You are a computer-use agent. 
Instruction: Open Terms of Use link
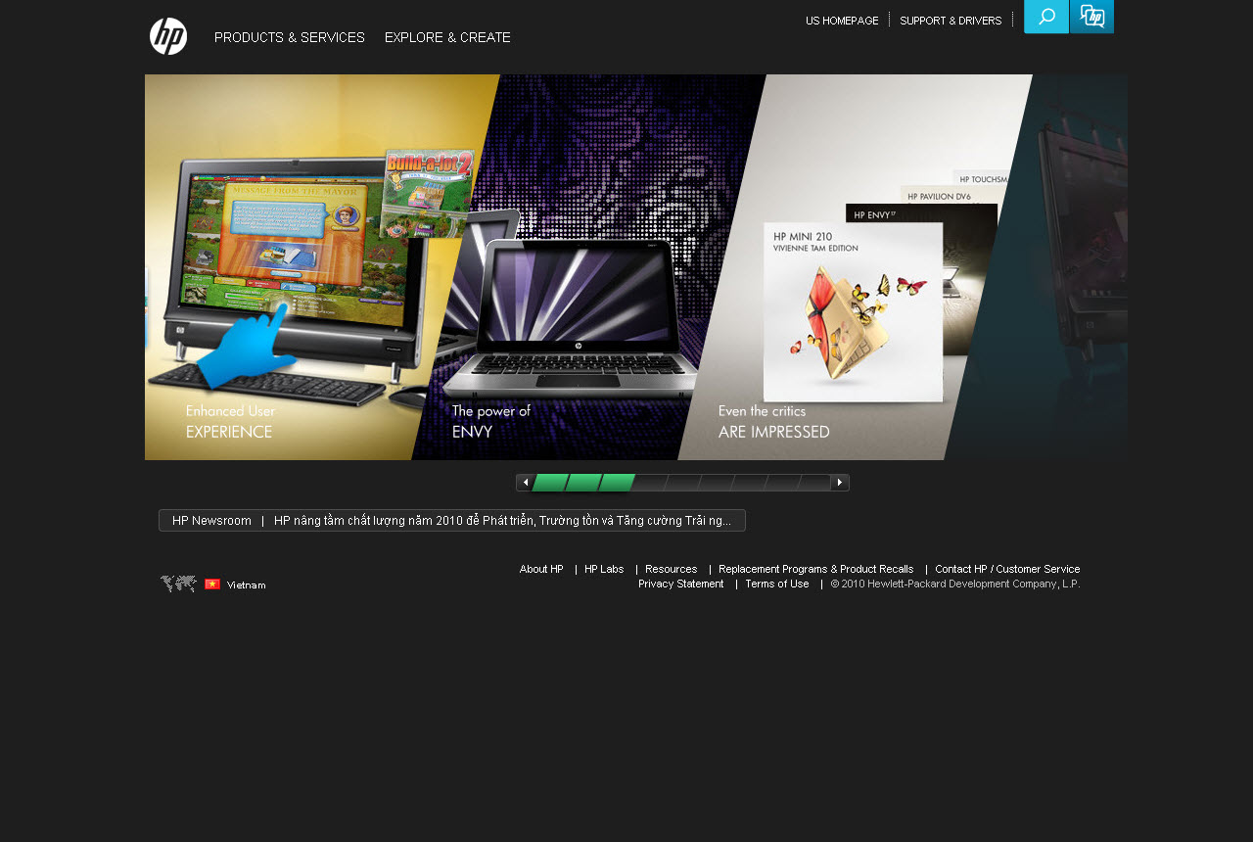pos(777,584)
